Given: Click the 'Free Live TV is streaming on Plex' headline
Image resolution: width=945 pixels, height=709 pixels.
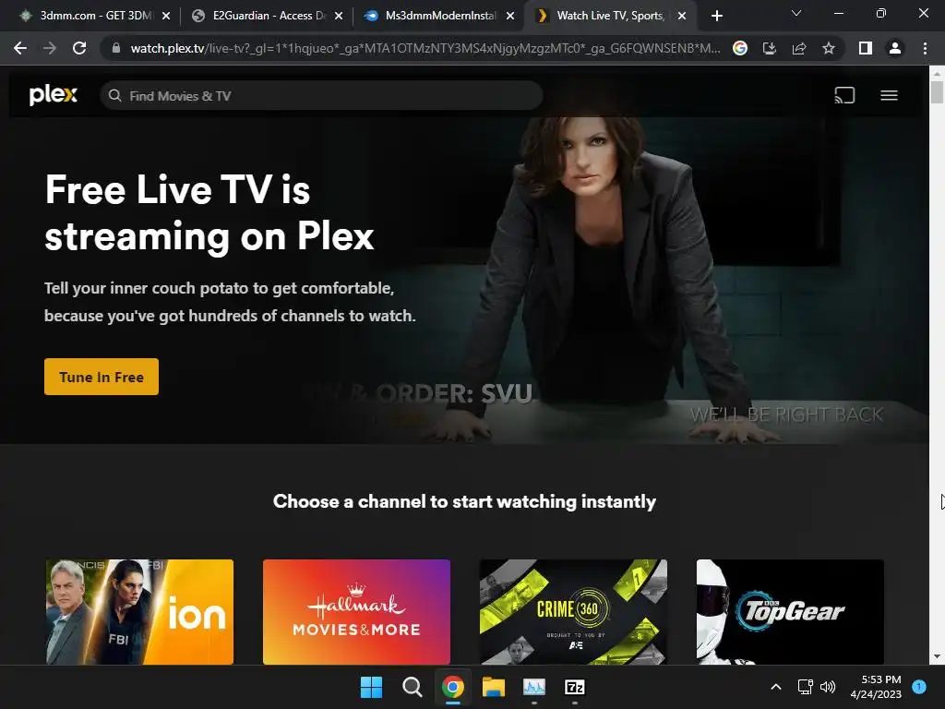Looking at the screenshot, I should pos(209,212).
